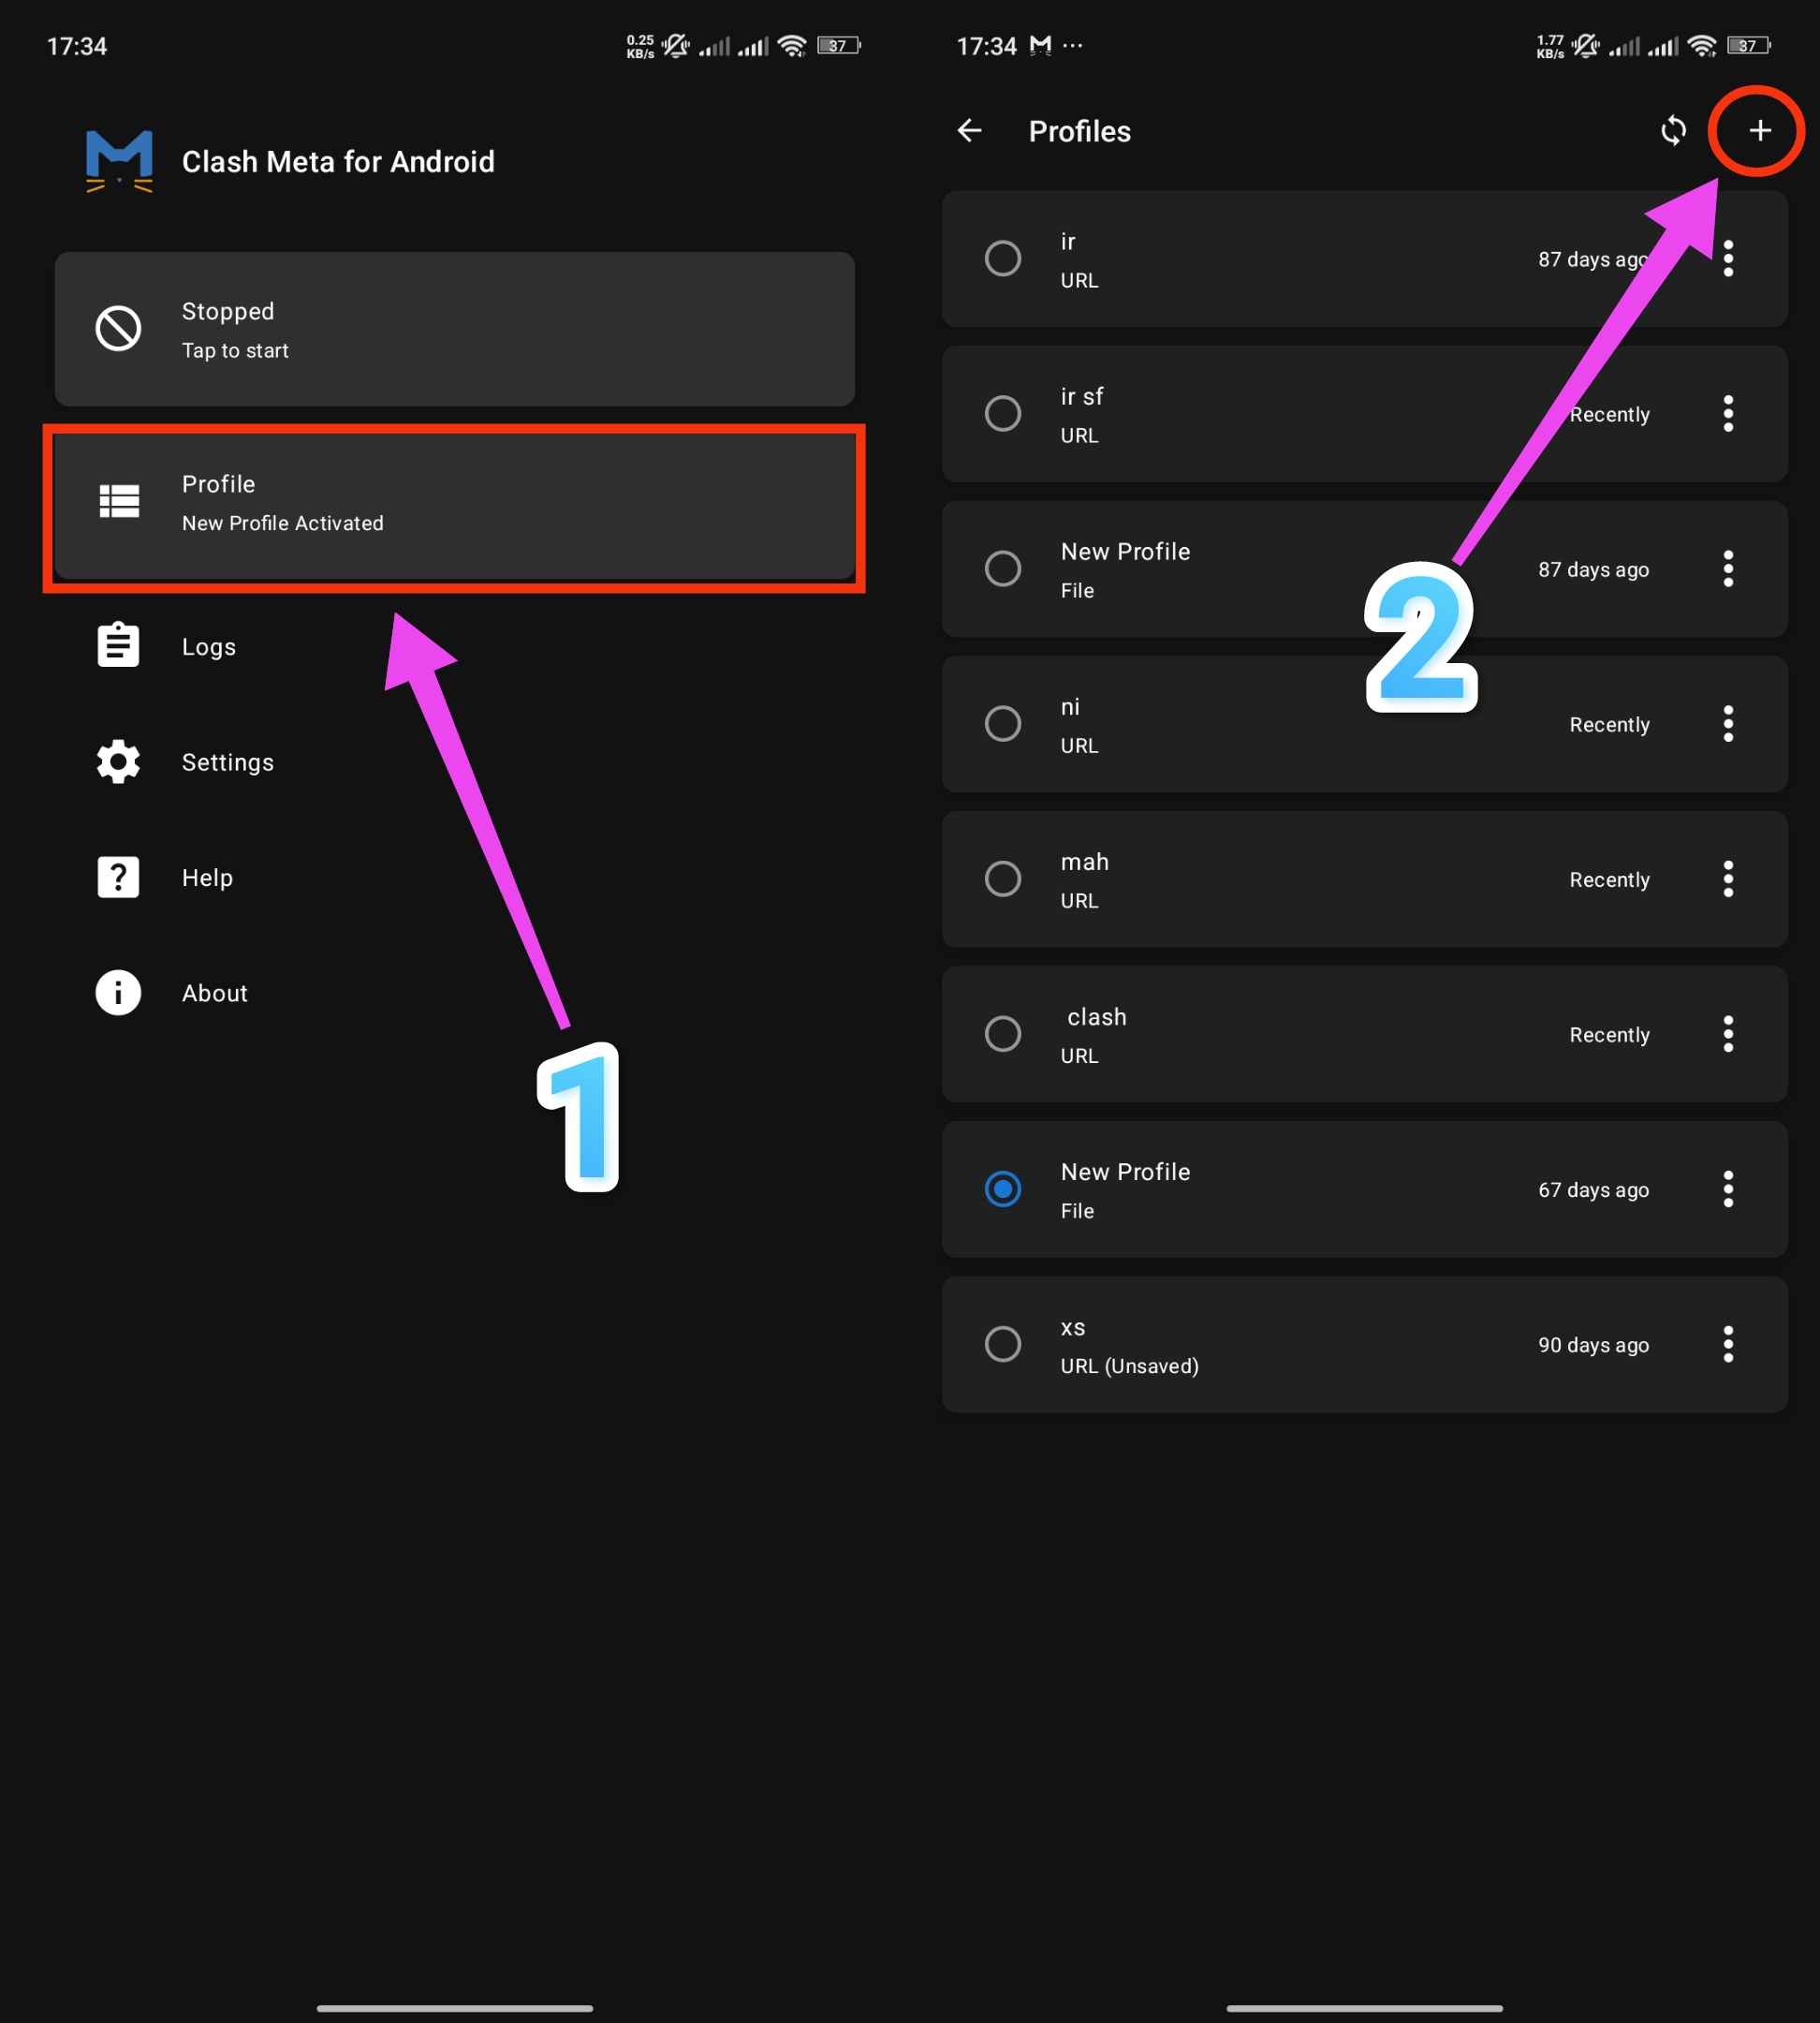Select the 'mah' profile radio button
Viewport: 1820px width, 2023px height.
coord(1002,879)
